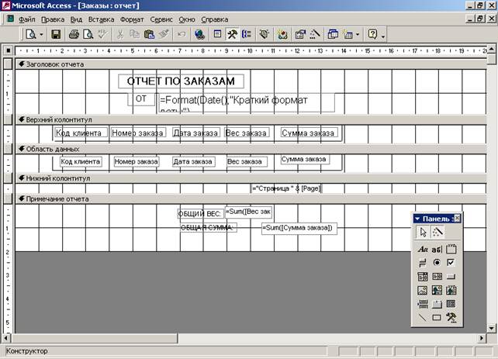The height and width of the screenshot is (359, 498).
Task: Open Sorting and Grouping icon
Action: coord(247,34)
